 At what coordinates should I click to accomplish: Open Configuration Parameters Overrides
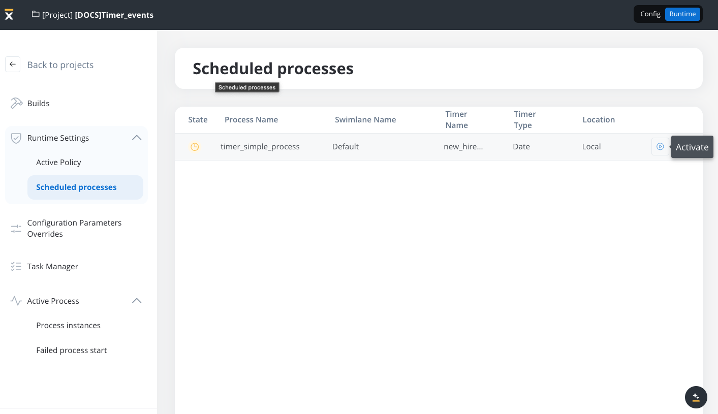coord(74,229)
